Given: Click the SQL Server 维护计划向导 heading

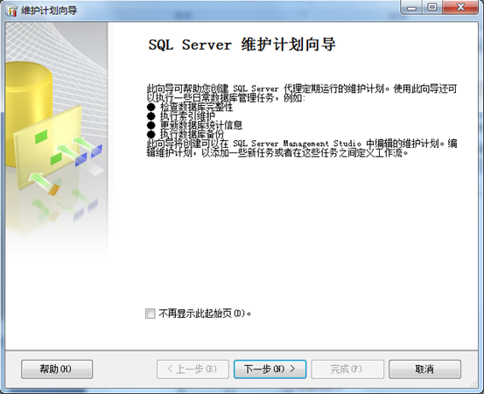Looking at the screenshot, I should click(242, 45).
